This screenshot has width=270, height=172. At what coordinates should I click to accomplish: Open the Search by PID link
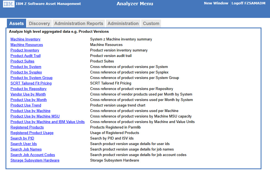(x=22, y=138)
